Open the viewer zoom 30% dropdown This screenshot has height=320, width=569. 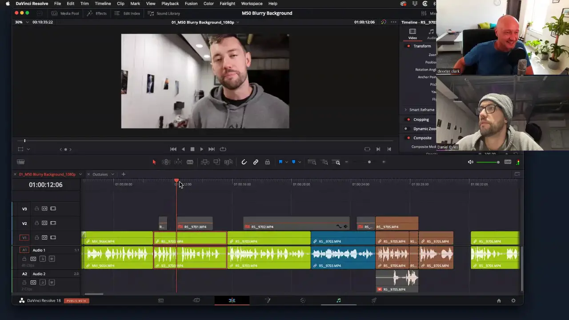[x=22, y=22]
